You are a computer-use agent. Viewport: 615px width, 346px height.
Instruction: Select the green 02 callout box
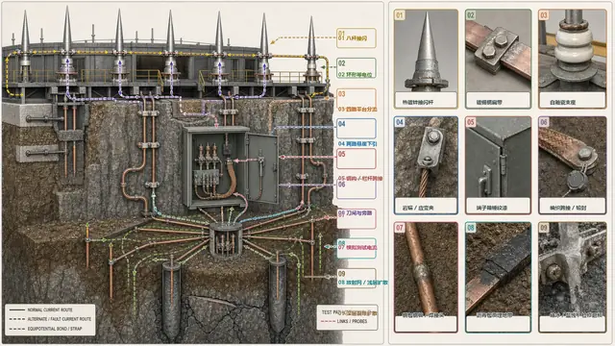click(357, 68)
